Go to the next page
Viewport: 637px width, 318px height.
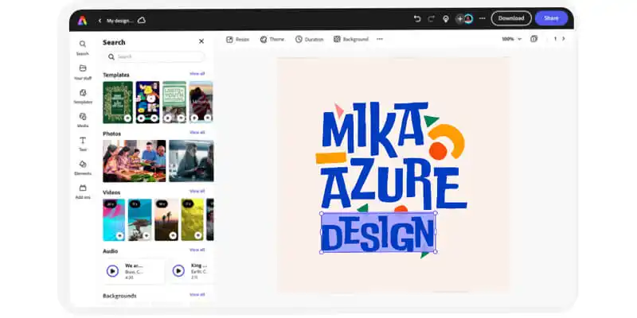pos(563,39)
